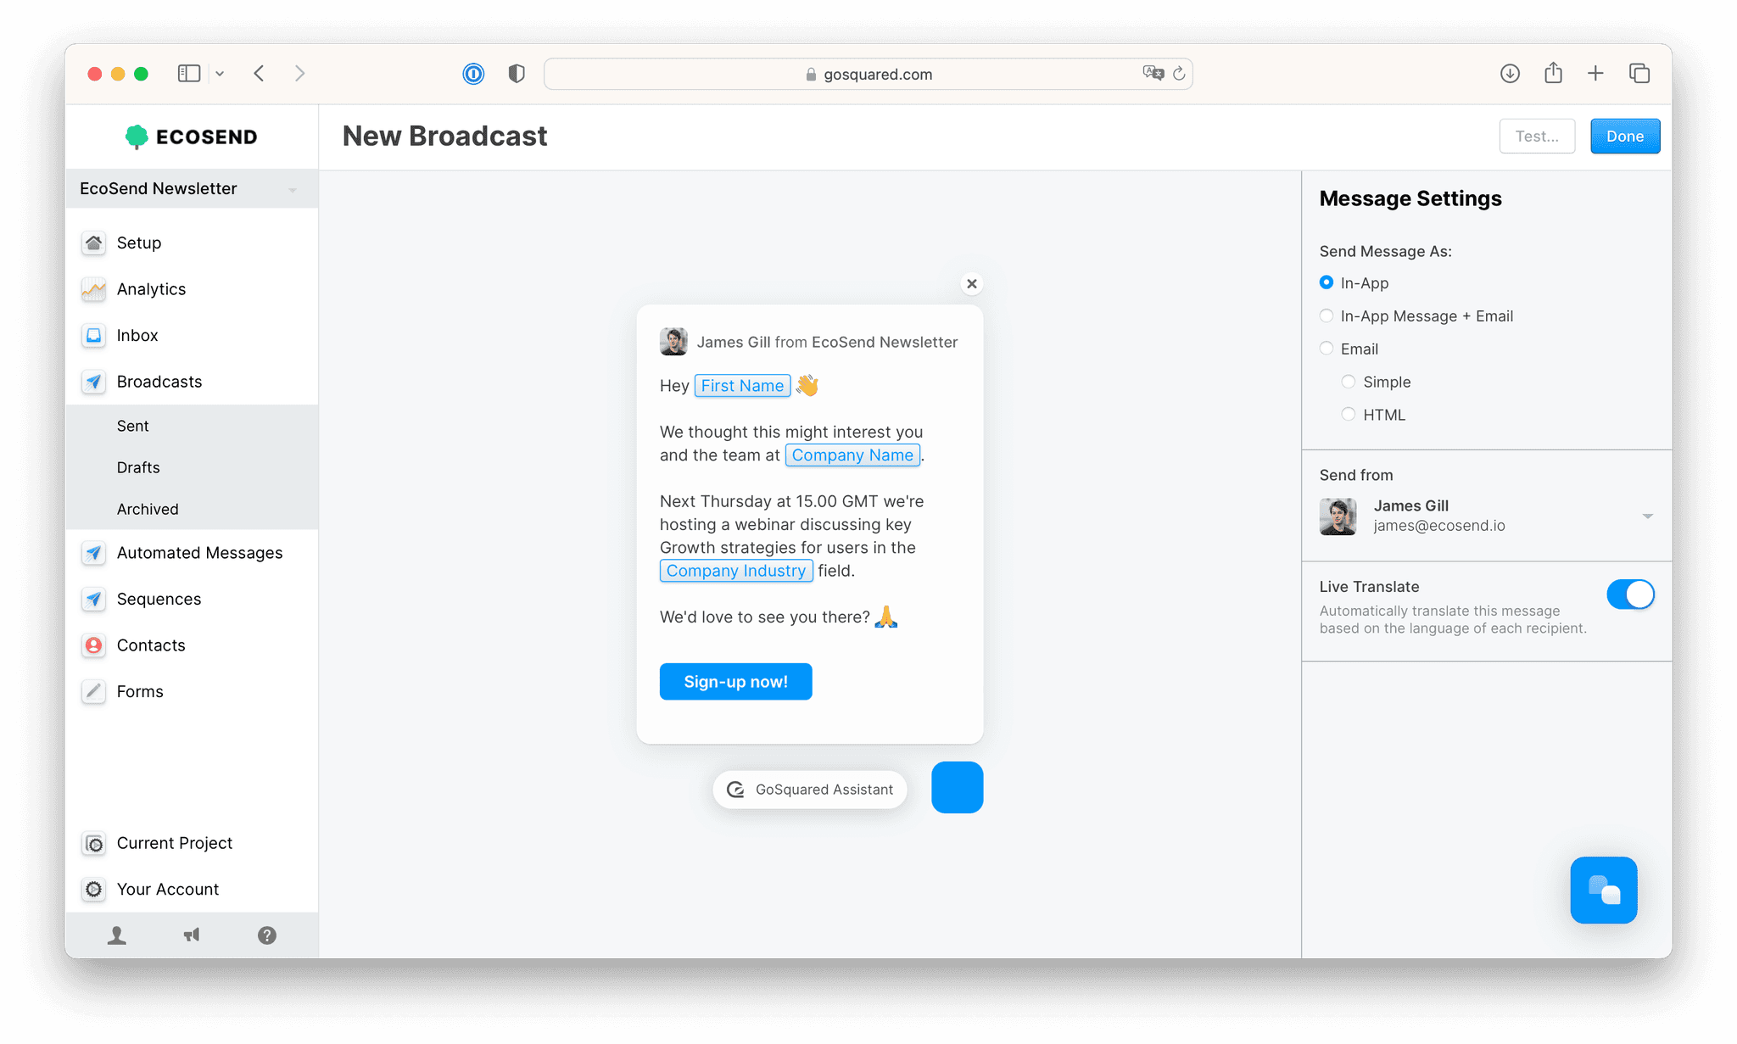Click the blue square launcher below preview
The width and height of the screenshot is (1737, 1044).
(x=958, y=788)
